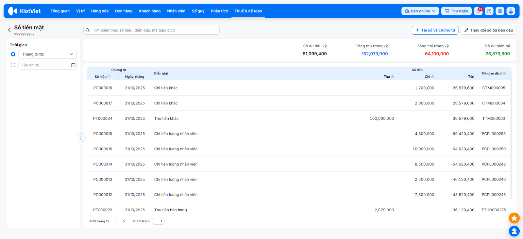Select the Tùy chỉnh radio option
Screen dimensions: 523x239
click(x=13, y=65)
